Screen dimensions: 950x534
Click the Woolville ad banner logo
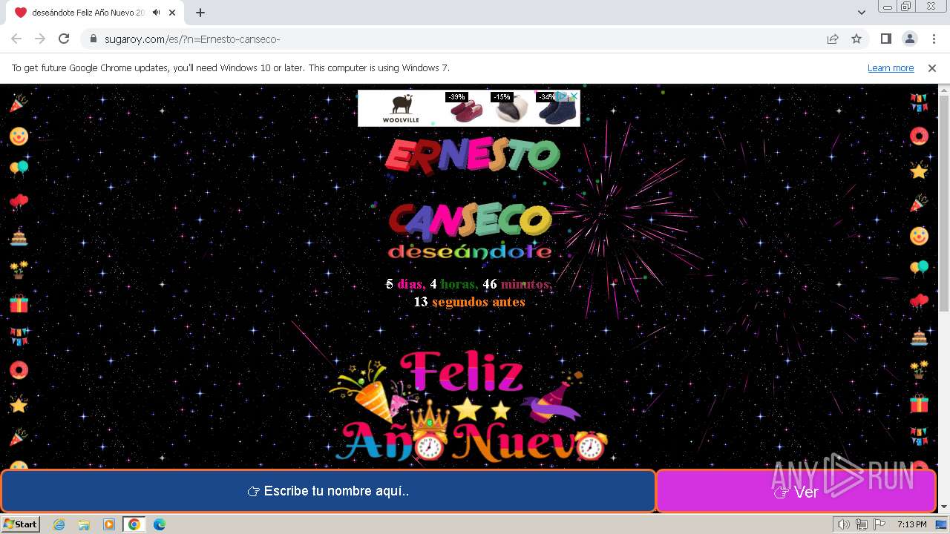pos(401,108)
